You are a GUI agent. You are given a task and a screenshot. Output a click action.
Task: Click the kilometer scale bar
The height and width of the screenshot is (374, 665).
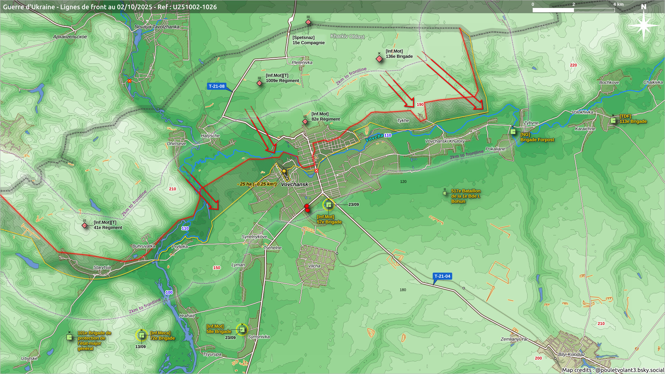point(573,10)
